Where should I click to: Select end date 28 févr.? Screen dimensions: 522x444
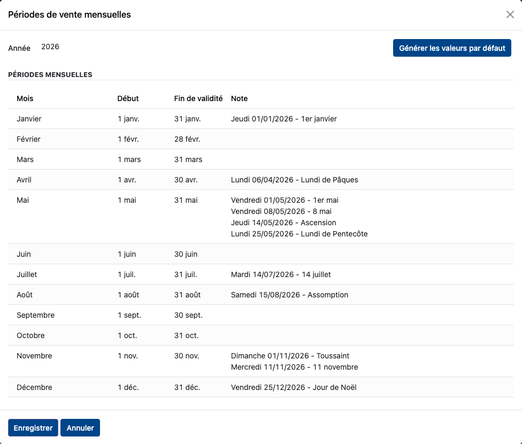[x=187, y=139]
